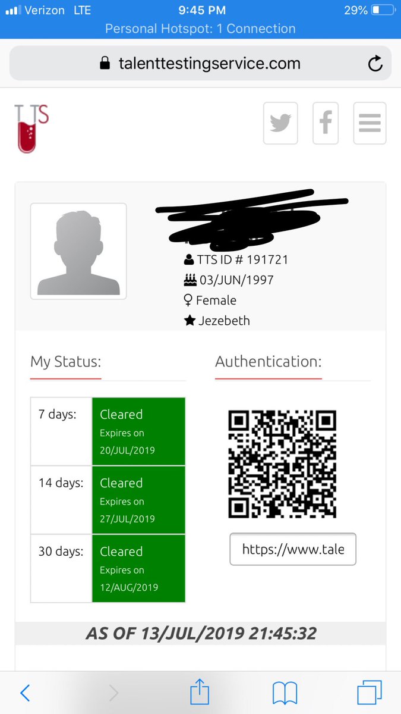Open Safari bookmarks
The width and height of the screenshot is (401, 714).
[x=285, y=693]
